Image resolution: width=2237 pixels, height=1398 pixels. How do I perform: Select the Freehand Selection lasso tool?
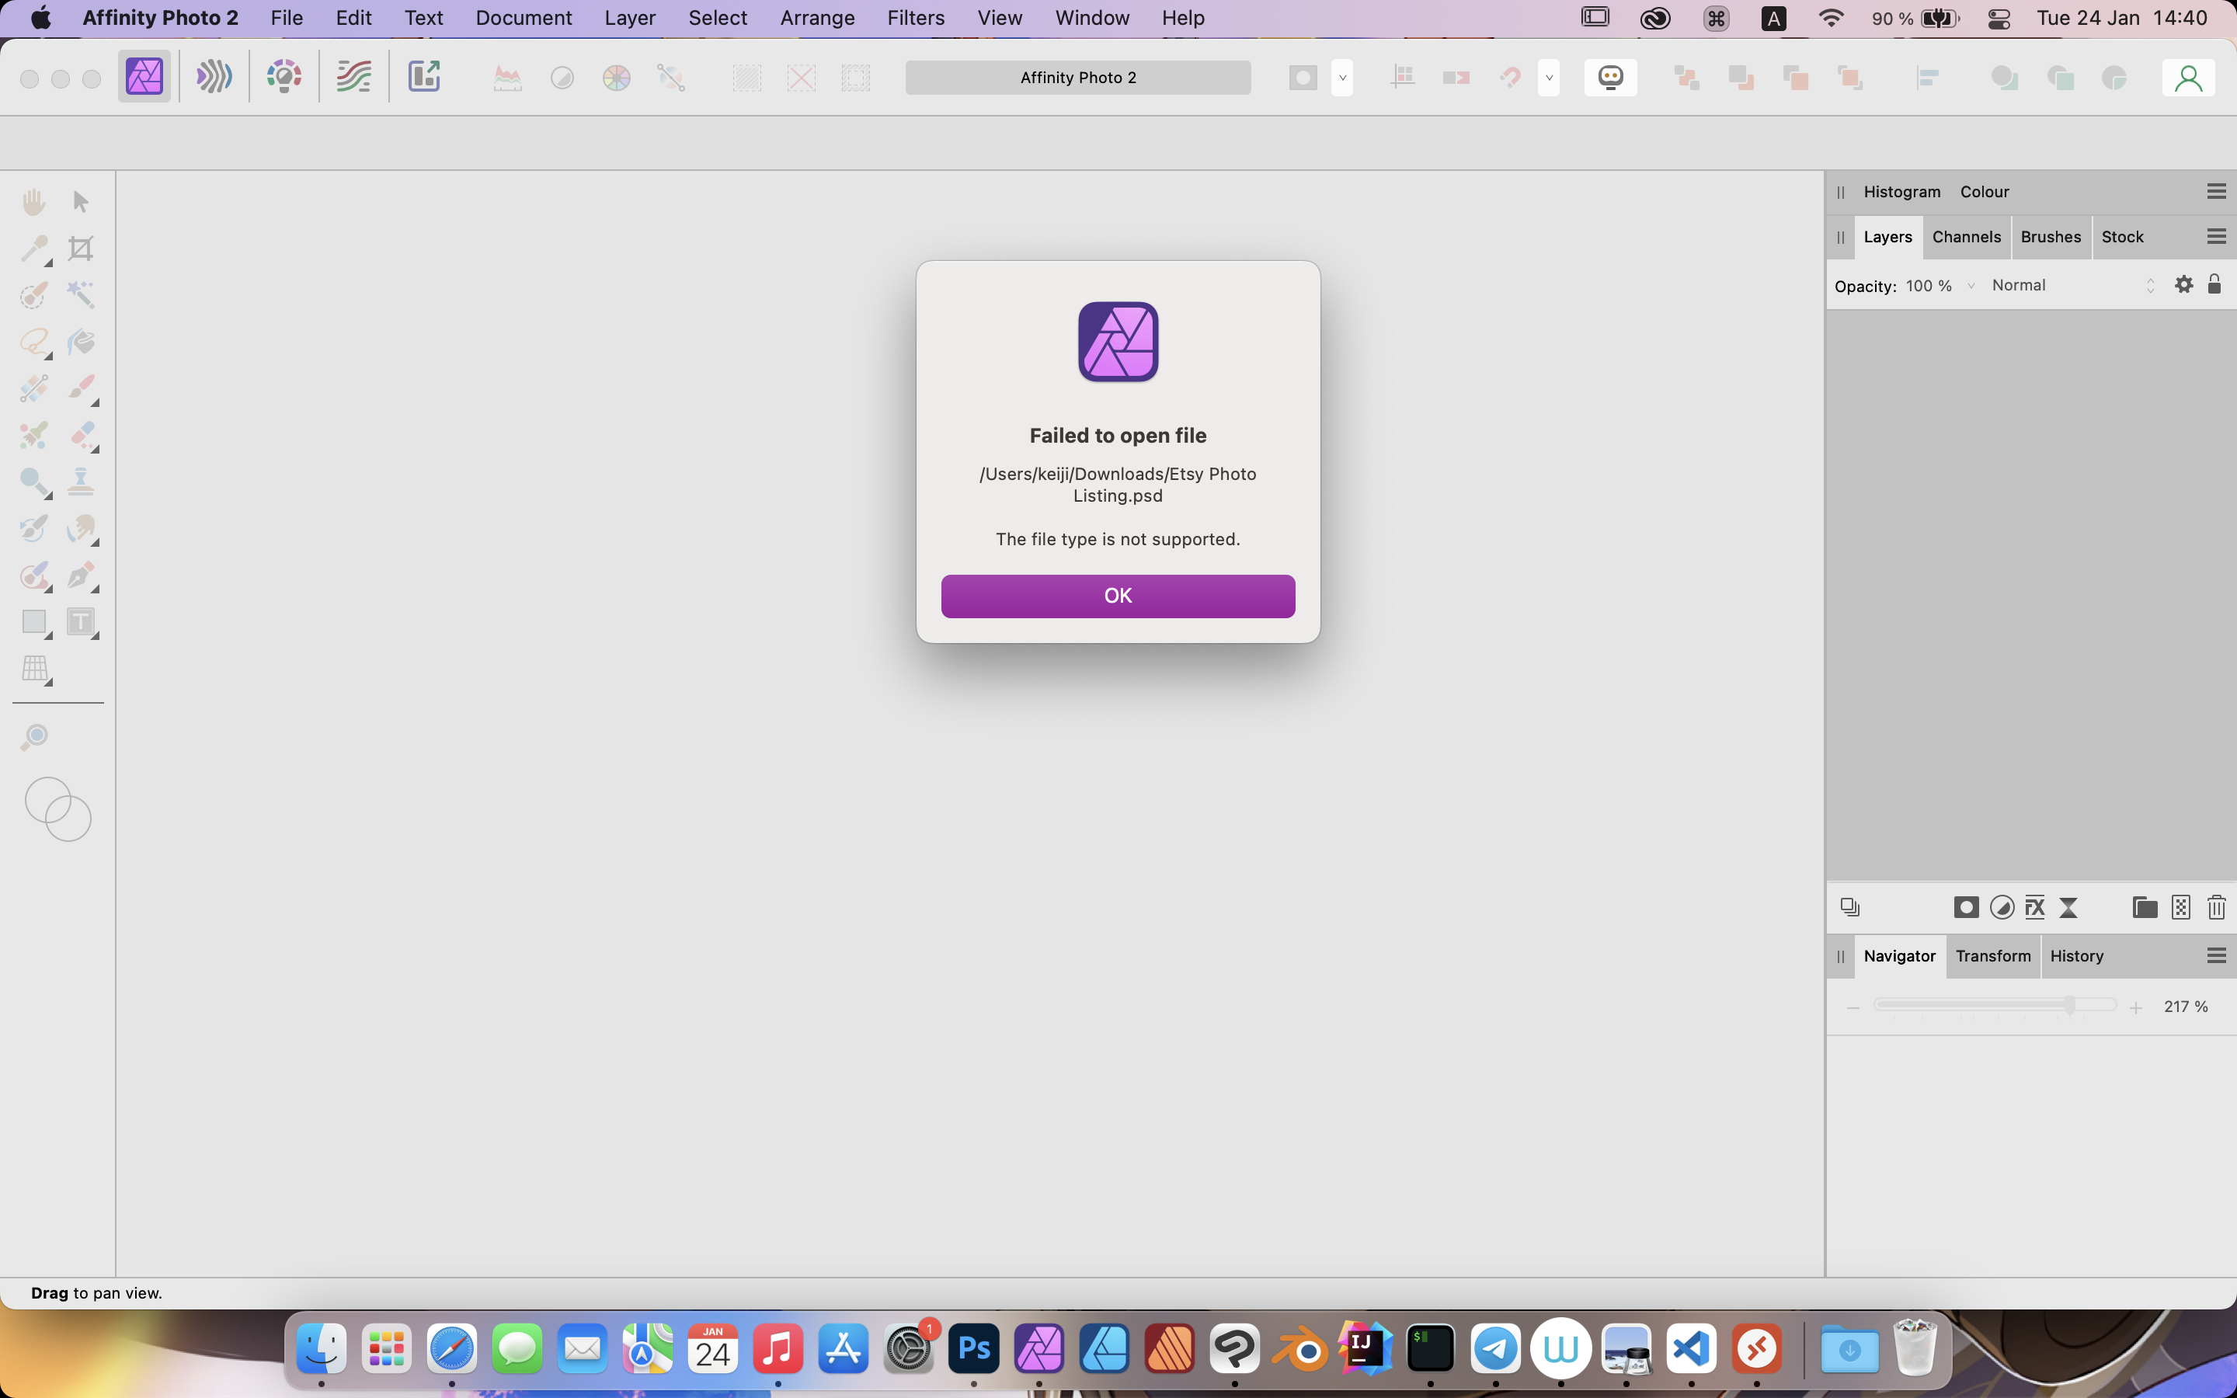tap(34, 342)
